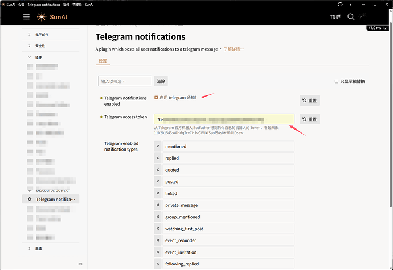This screenshot has height=270, width=393.
Task: Remove the 'private_message' notification type
Action: pos(158,205)
